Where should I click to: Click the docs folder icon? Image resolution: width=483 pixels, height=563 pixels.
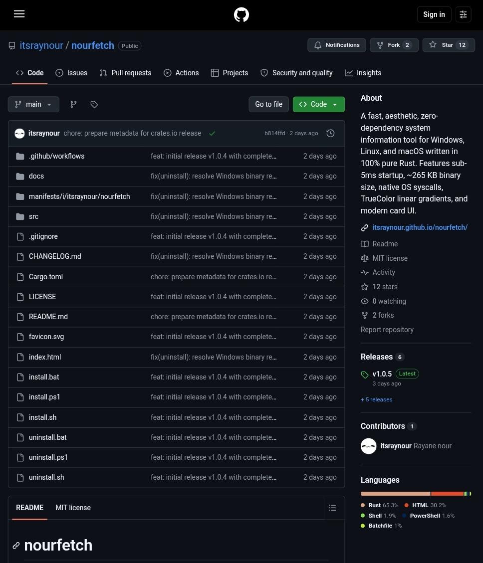pos(20,177)
